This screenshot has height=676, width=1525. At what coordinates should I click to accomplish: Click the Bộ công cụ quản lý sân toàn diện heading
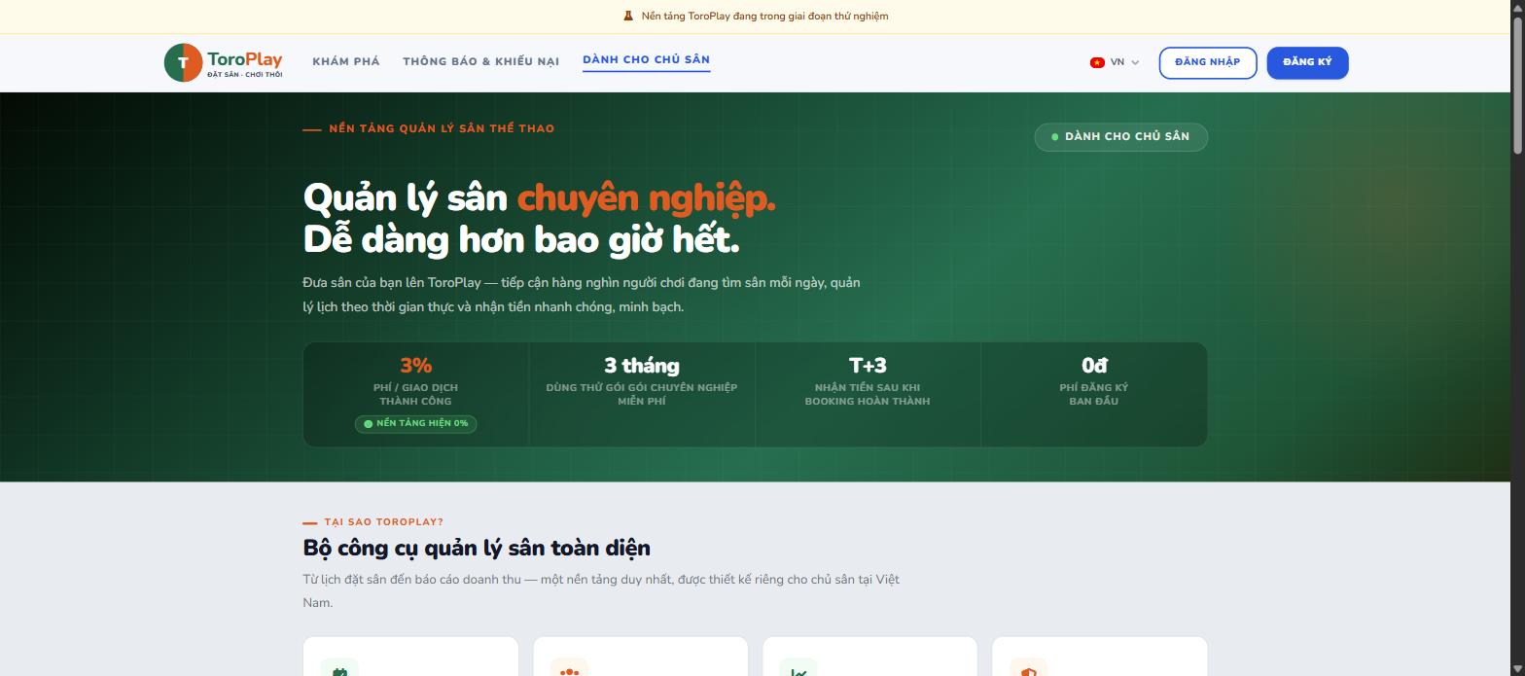point(477,548)
